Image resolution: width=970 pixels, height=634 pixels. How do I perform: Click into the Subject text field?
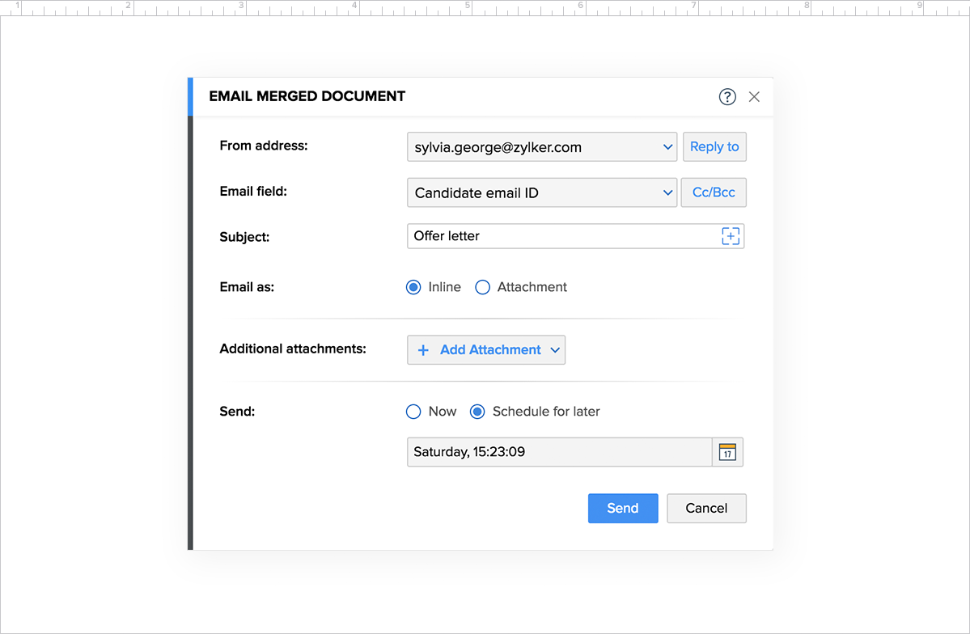click(558, 236)
